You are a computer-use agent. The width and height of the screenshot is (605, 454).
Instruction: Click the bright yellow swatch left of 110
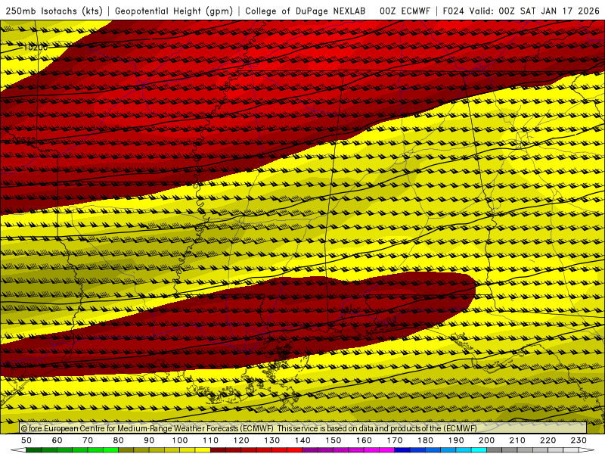tap(203, 450)
